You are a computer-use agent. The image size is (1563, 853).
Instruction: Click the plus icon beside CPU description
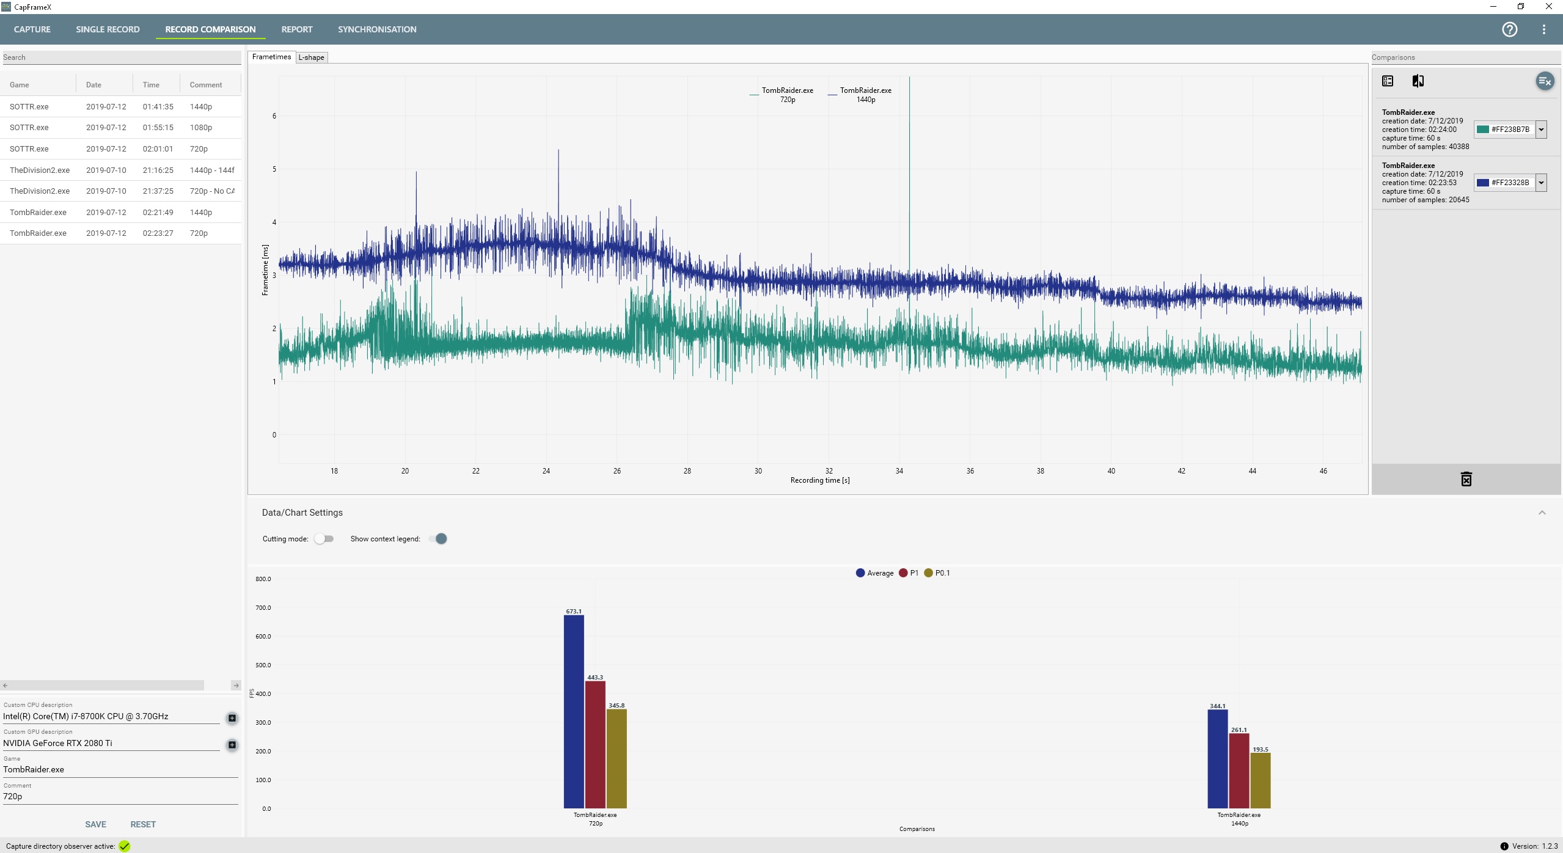pyautogui.click(x=232, y=718)
